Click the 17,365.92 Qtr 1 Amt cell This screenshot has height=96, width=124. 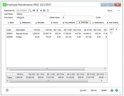click(x=67, y=34)
